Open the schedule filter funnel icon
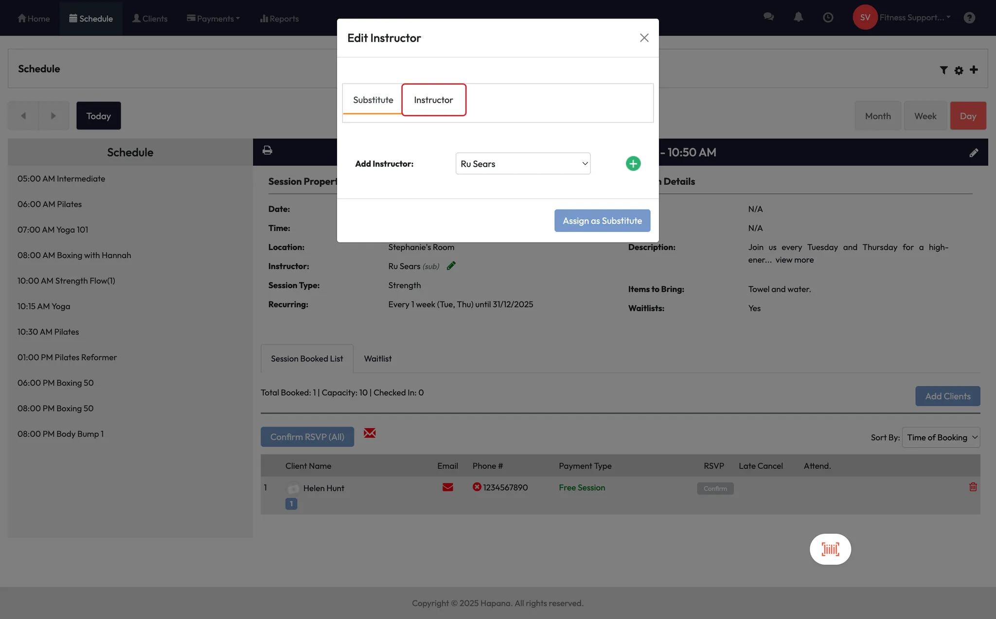 pos(943,70)
